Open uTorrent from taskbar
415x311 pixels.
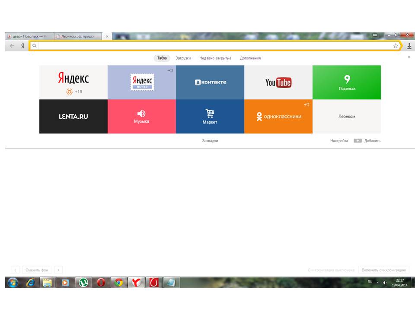[x=83, y=282]
